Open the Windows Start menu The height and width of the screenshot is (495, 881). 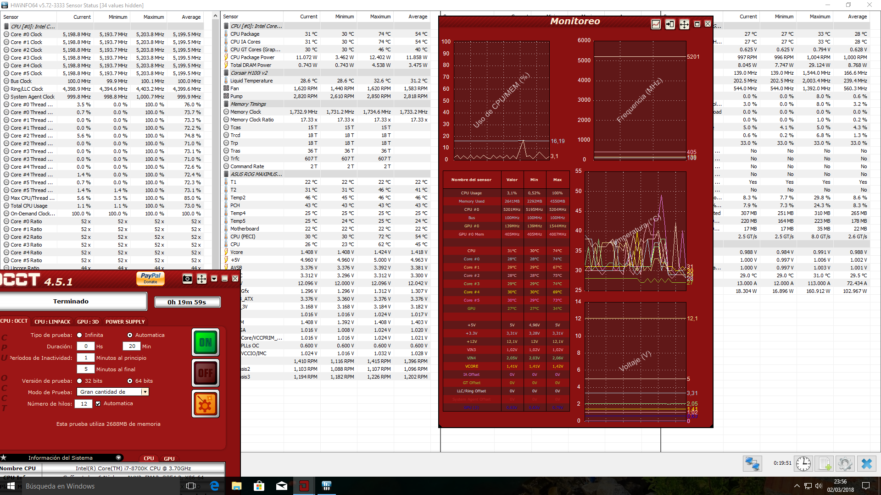click(x=11, y=486)
